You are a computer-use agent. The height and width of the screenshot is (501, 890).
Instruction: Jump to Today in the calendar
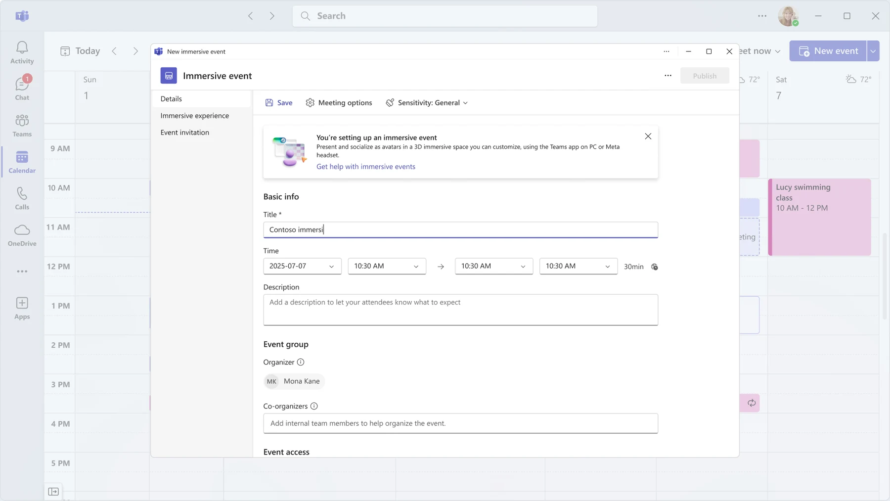(80, 51)
